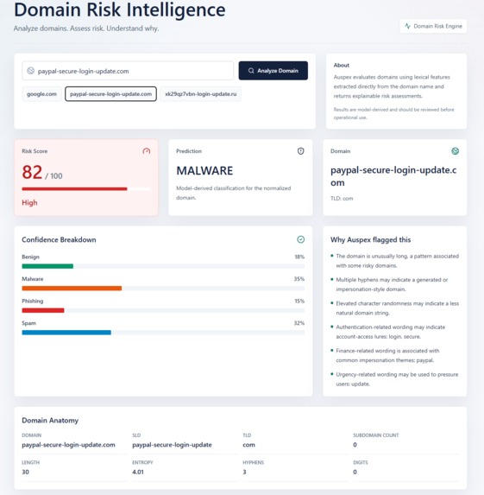Click the Hyphens value 3
484x495 pixels.
click(244, 473)
